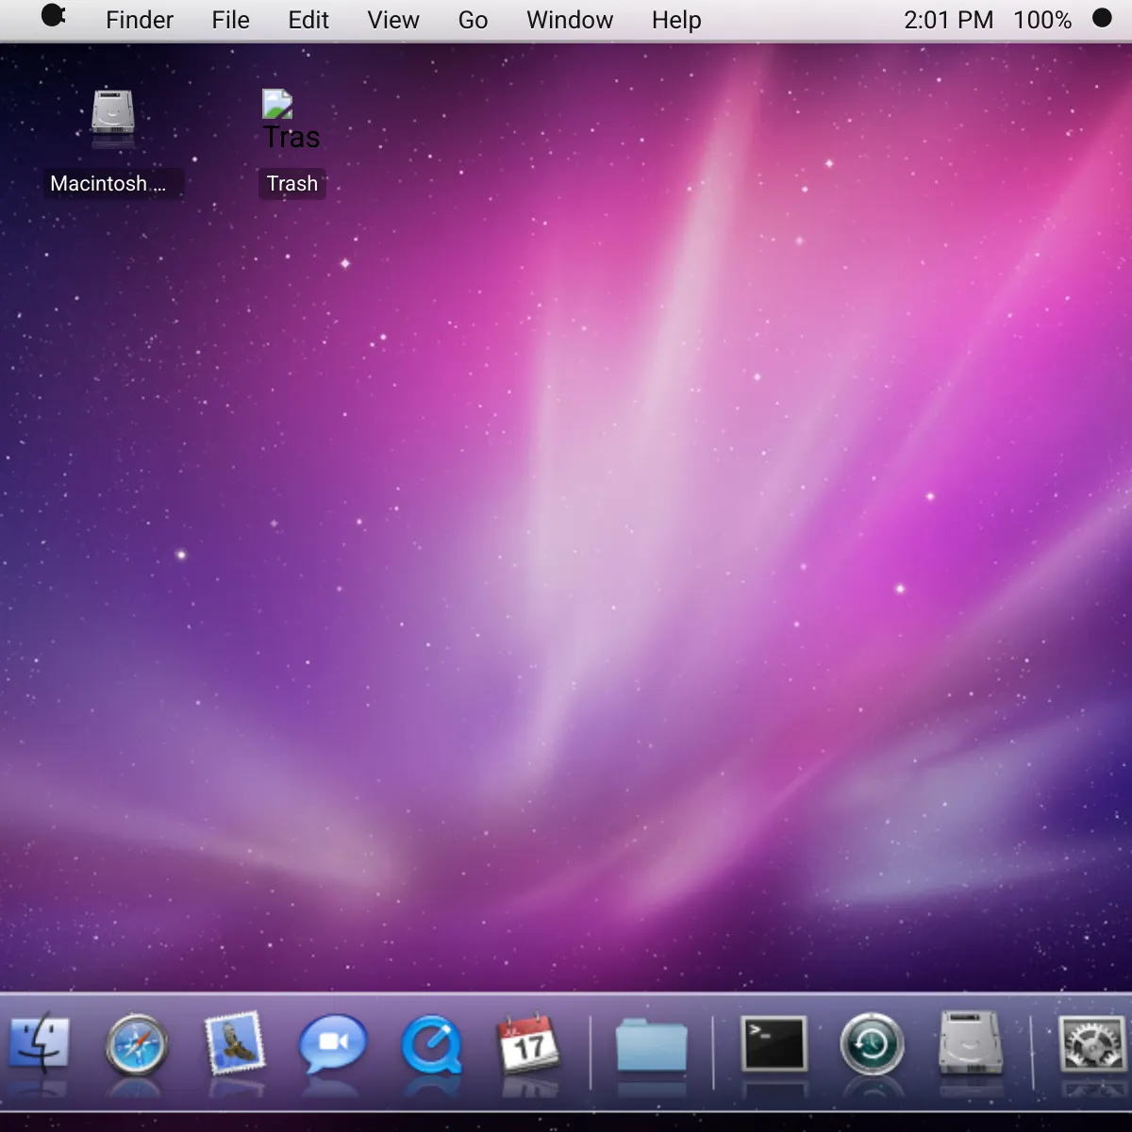Open the File menu
1132x1132 pixels.
[231, 20]
